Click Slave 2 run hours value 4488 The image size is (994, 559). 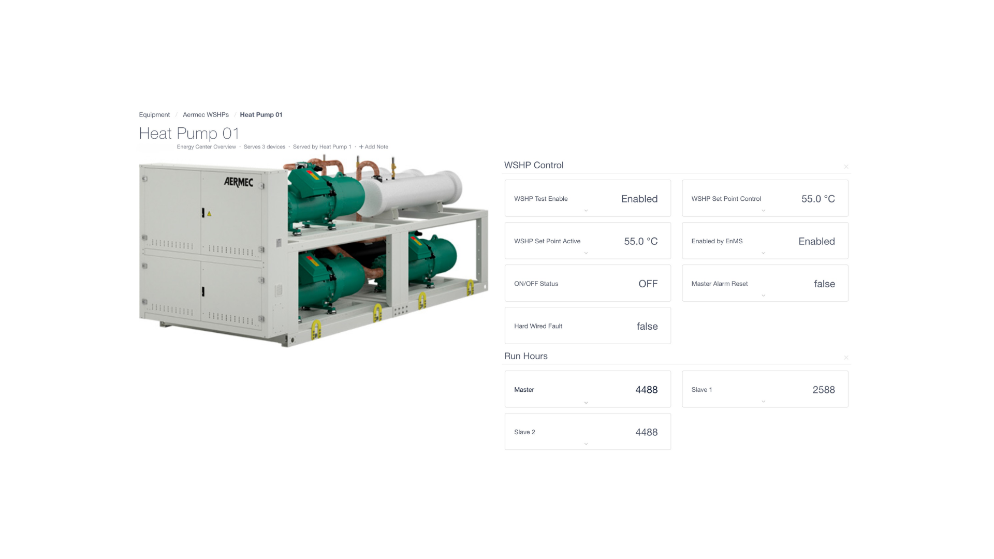[647, 432]
